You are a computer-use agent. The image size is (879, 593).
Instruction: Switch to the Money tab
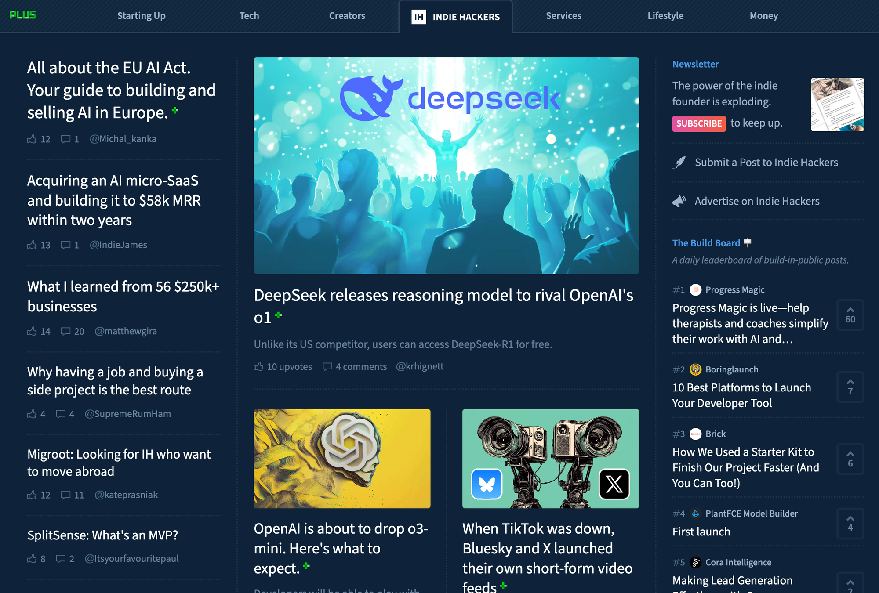(x=764, y=16)
